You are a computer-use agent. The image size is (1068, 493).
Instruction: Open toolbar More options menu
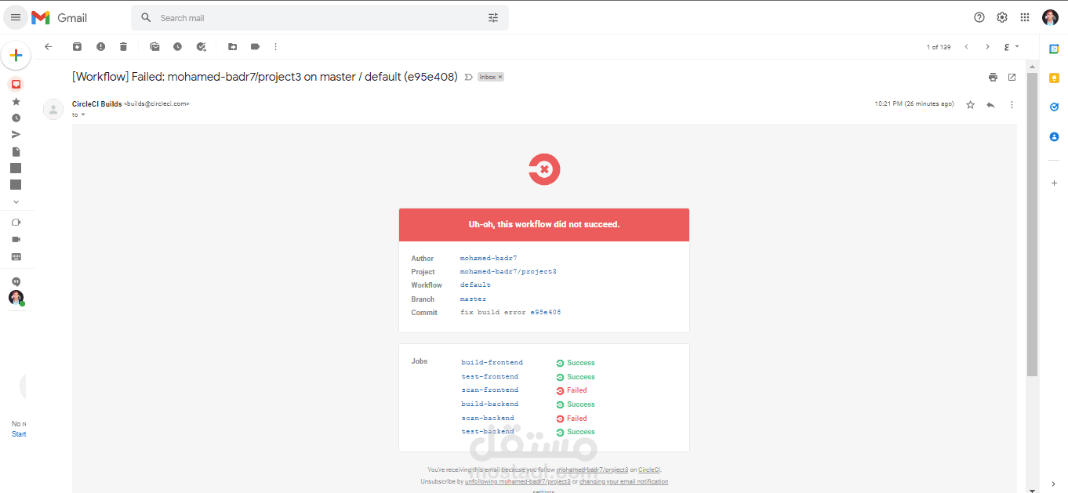pos(275,47)
